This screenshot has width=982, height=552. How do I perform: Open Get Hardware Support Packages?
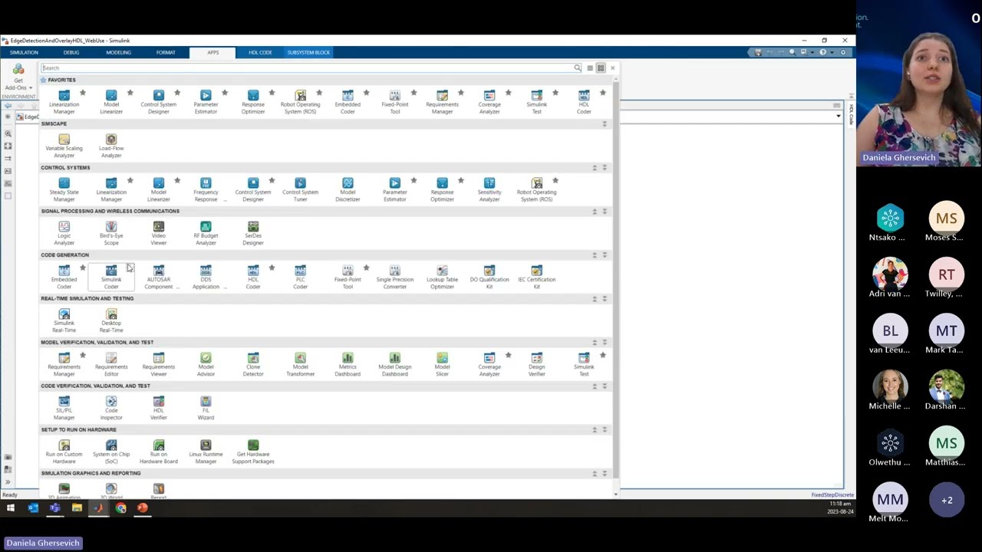253,452
